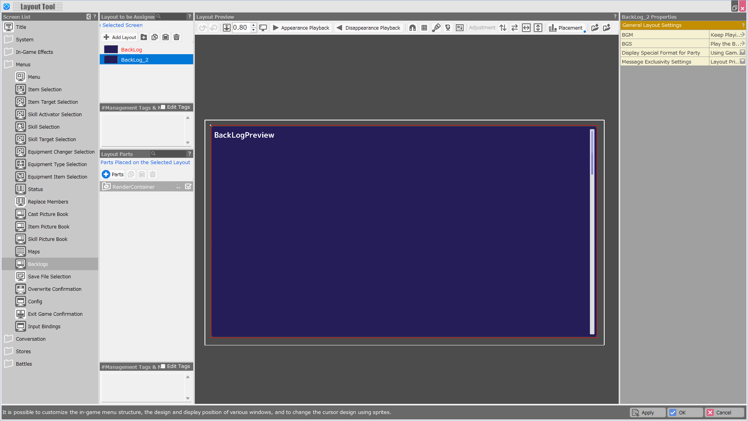Toggle the grid display icon
748x421 pixels.
tap(424, 28)
